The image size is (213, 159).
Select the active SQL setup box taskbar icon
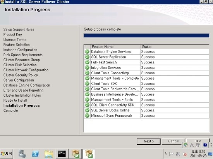coord(89,154)
